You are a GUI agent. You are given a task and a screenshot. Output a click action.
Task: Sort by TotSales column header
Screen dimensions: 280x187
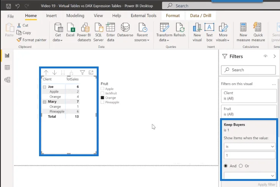(72, 79)
